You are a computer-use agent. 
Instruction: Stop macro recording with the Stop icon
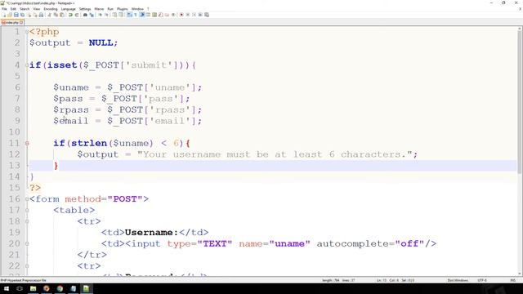click(188, 15)
